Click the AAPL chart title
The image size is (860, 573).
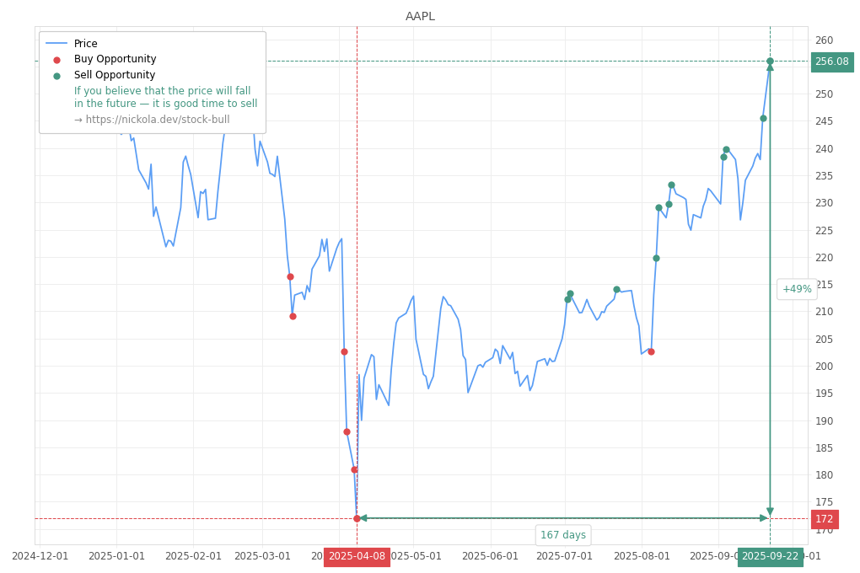420,16
